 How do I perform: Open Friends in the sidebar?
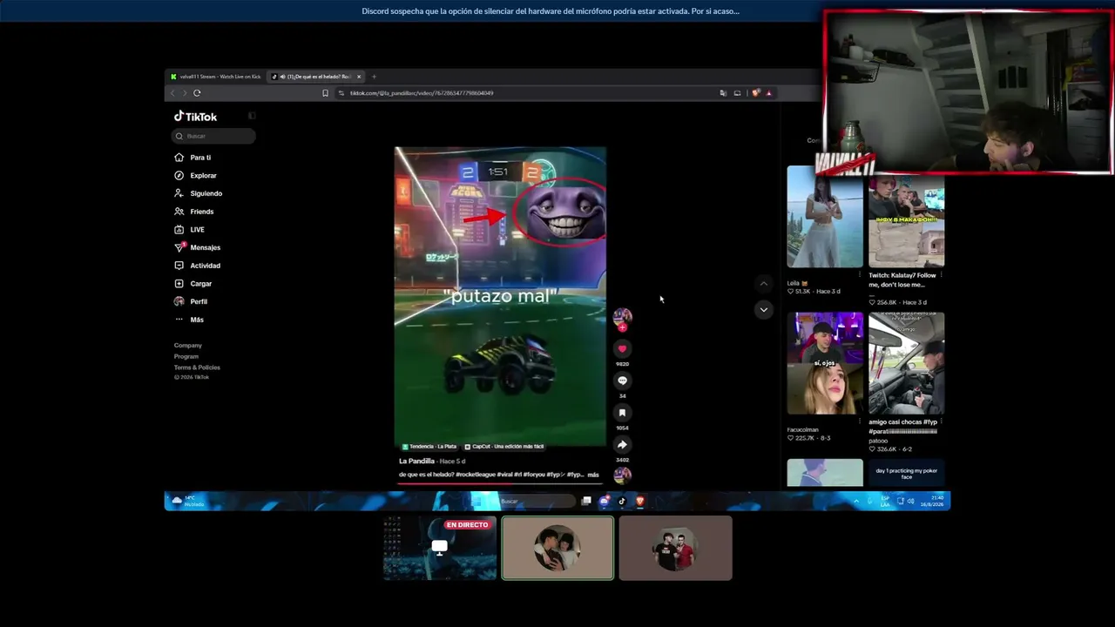pos(194,212)
